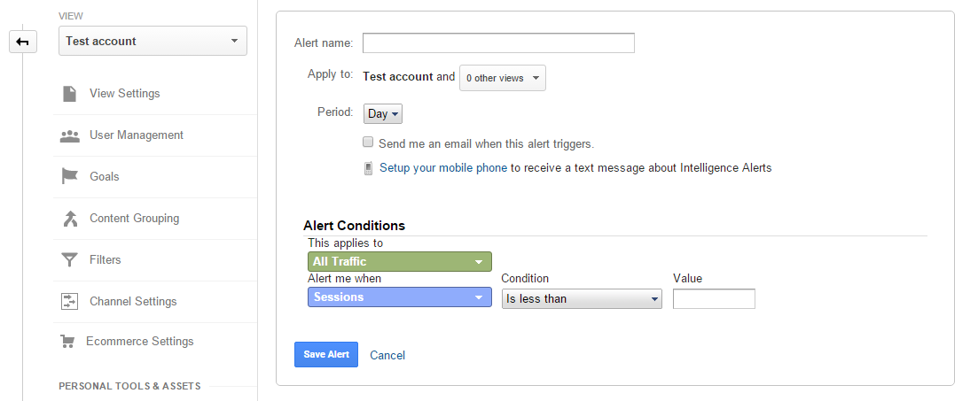Click the back arrow icon
The width and height of the screenshot is (970, 401).
(x=23, y=42)
